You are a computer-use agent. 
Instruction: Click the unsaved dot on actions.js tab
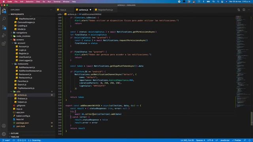click(91, 10)
